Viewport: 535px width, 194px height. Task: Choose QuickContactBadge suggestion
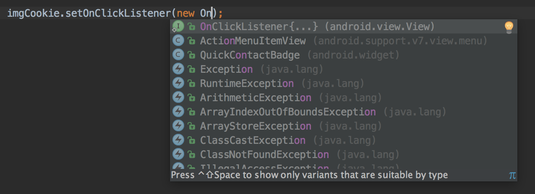point(343,55)
